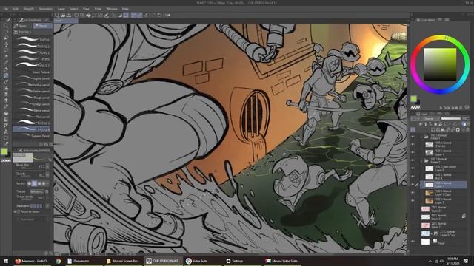Open the Filter menu

98,9
